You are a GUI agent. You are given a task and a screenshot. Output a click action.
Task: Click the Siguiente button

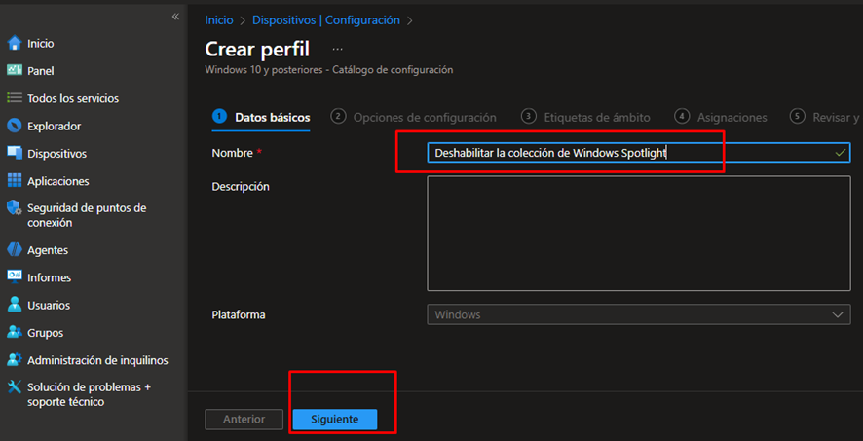click(334, 419)
